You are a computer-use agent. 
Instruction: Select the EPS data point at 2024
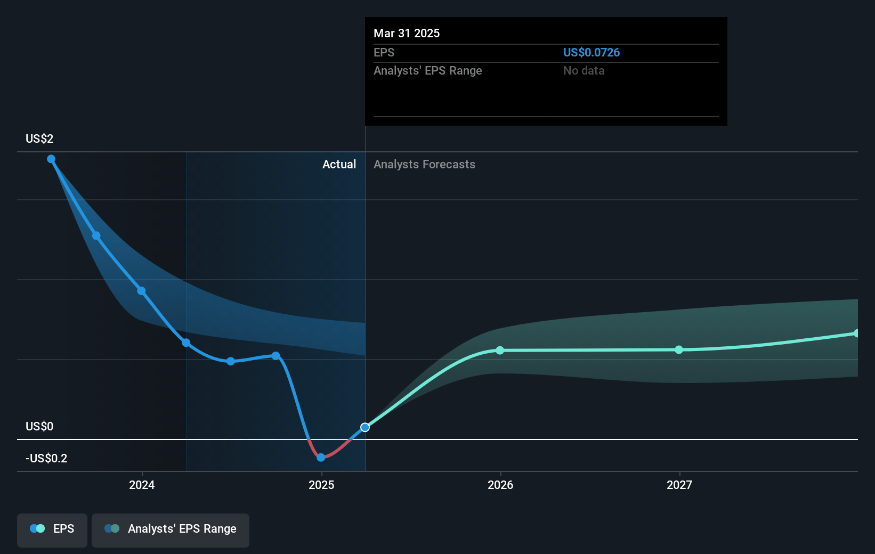(x=141, y=291)
